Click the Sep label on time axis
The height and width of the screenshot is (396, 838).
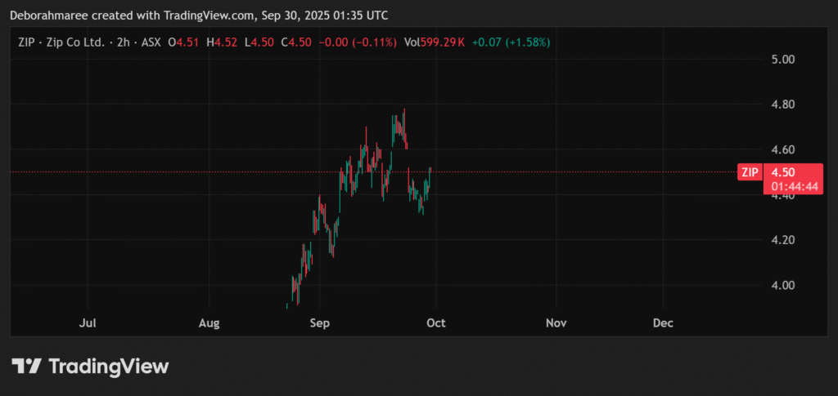click(319, 323)
